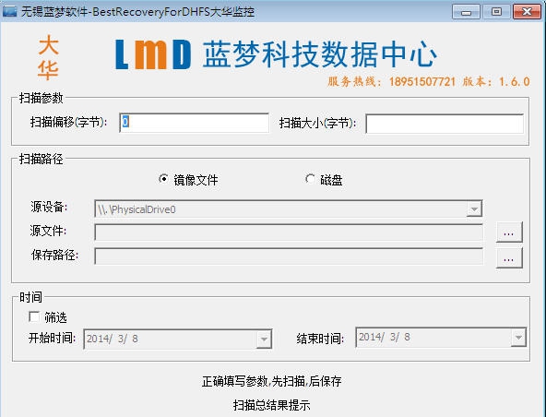Click the 结束时间 date value 2014/3/8
Screen dimensions: 546x417
(385, 337)
